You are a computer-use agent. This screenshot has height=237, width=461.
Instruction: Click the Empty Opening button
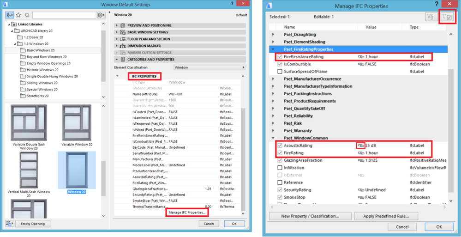click(33, 224)
